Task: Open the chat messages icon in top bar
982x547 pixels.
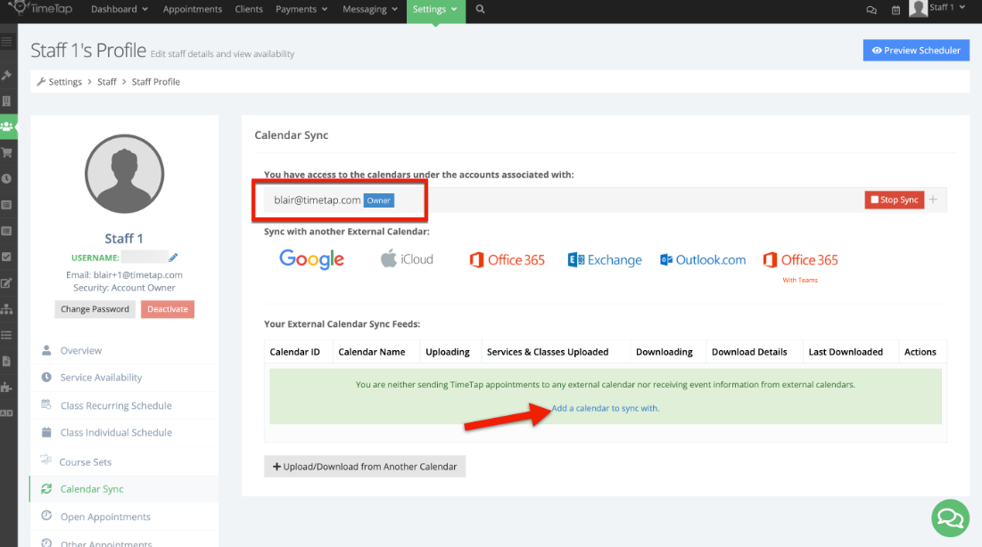Action: [871, 10]
